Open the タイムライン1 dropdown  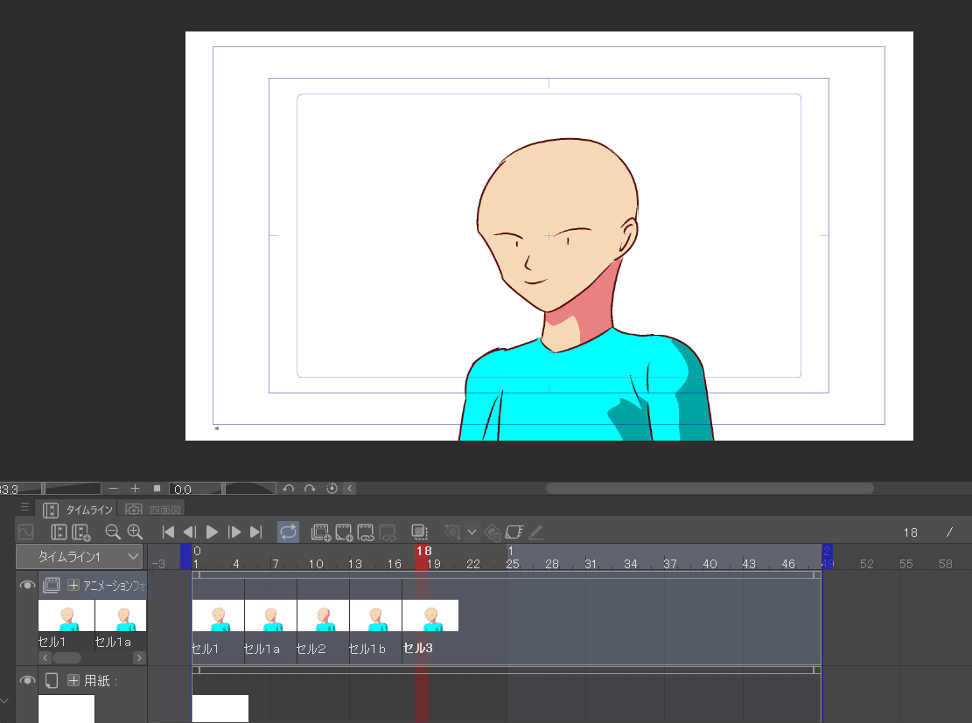click(79, 556)
